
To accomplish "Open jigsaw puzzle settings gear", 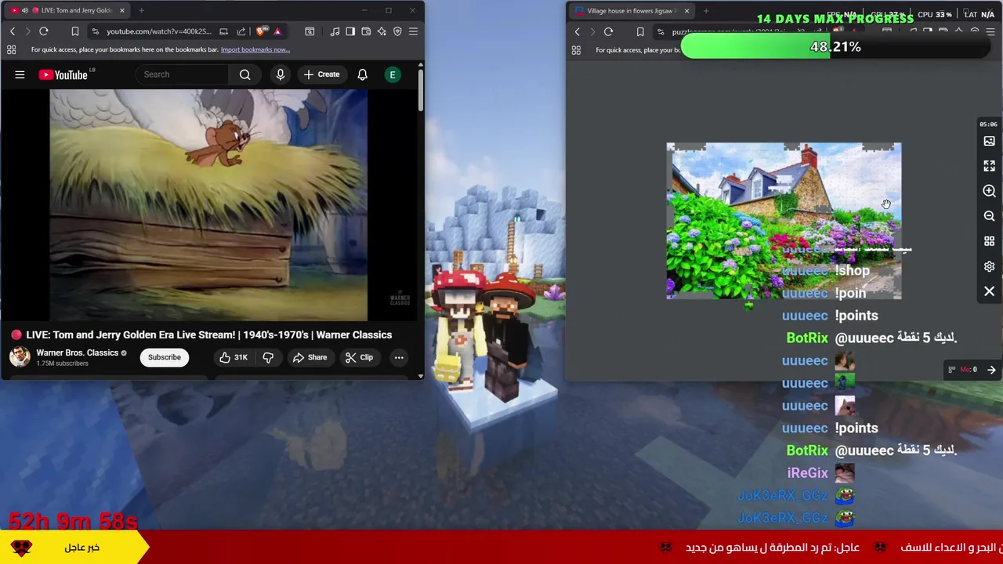I will [989, 266].
